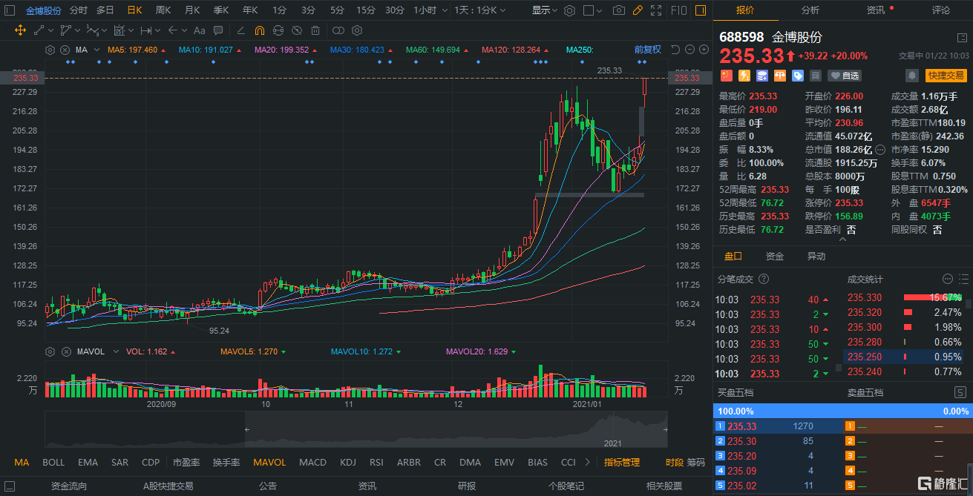Click the magnet snap tool icon
Screen dimensions: 973x496
259,30
